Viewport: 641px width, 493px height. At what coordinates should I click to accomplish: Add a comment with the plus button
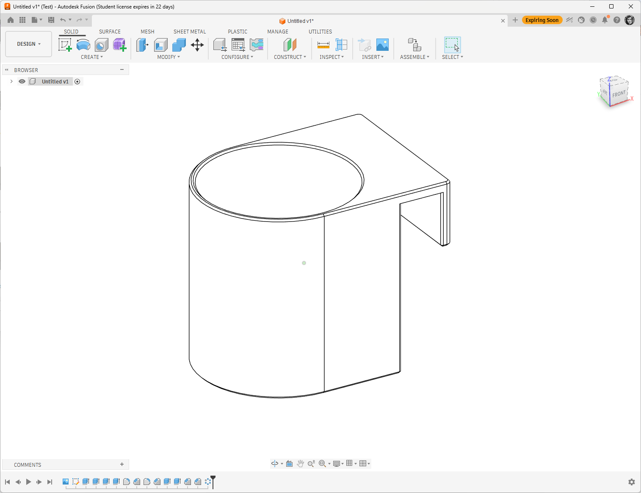(122, 465)
